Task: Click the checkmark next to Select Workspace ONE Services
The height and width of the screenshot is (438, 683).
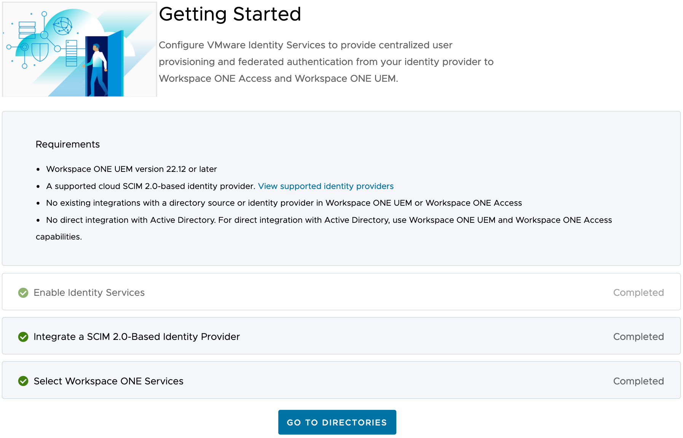Action: [23, 381]
